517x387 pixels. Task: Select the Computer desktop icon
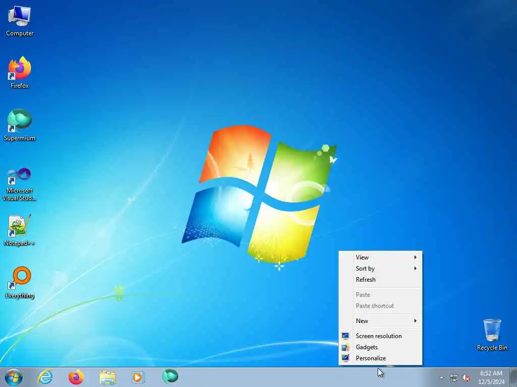pyautogui.click(x=20, y=21)
